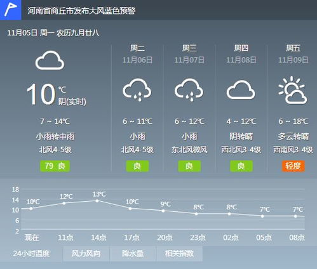Select the 周二 day header
The height and width of the screenshot is (269, 317).
[137, 48]
